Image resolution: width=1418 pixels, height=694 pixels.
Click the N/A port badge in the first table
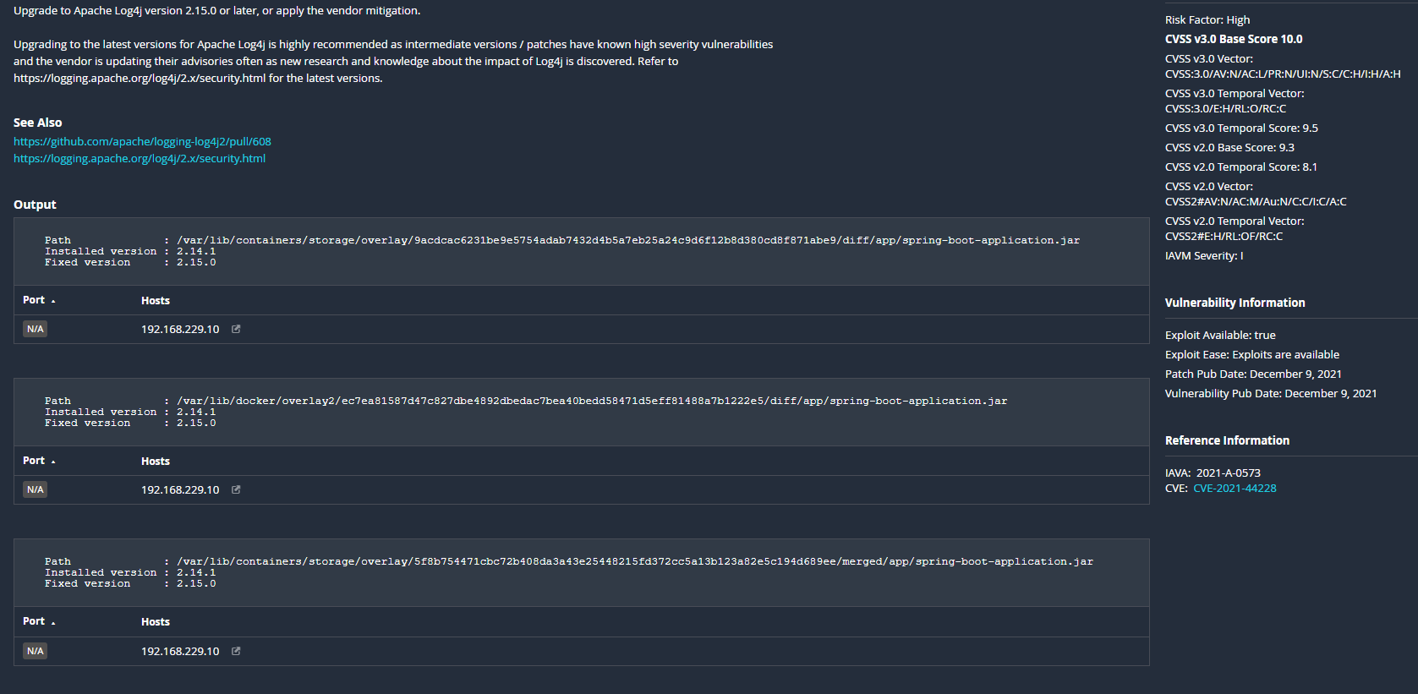[x=35, y=328]
